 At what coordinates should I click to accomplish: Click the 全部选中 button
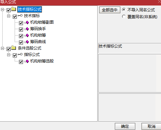110,10
